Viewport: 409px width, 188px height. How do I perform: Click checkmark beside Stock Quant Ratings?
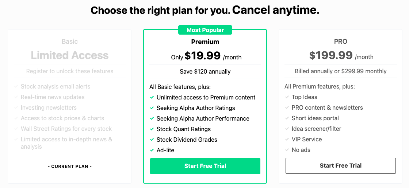coord(152,129)
